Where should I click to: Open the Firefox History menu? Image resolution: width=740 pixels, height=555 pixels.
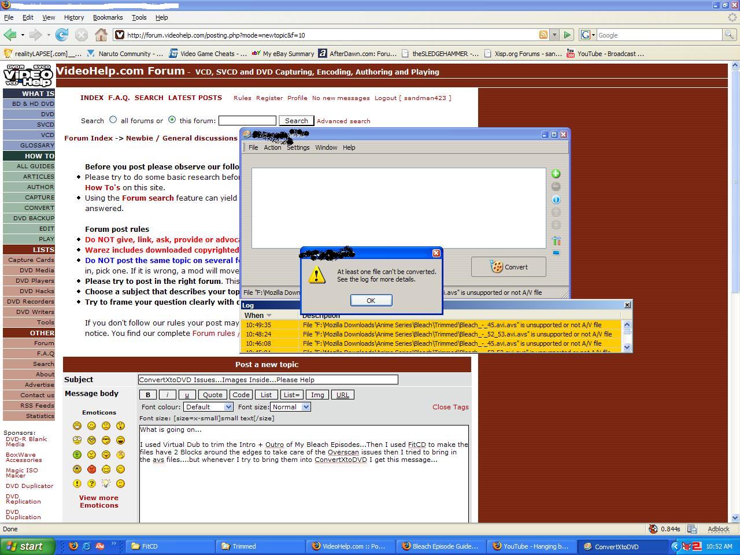click(74, 17)
